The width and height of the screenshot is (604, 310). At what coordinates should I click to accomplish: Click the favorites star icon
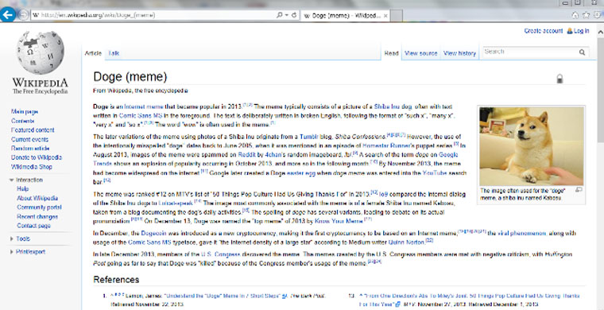pos(586,15)
